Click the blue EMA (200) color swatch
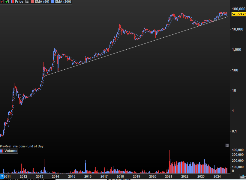 click(x=52, y=2)
